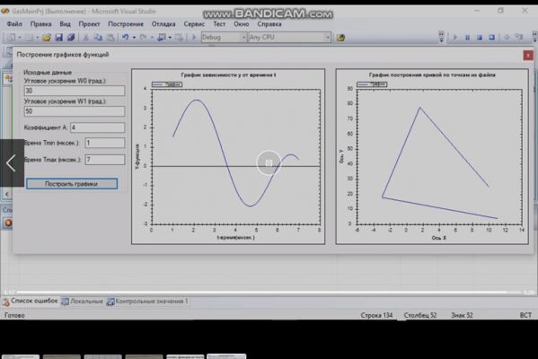Click the Stop Debugging icon
538x359 pixels.
(480, 38)
